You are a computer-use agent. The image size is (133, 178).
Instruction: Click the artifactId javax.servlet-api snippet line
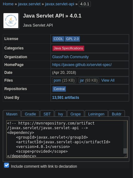tap(63, 142)
